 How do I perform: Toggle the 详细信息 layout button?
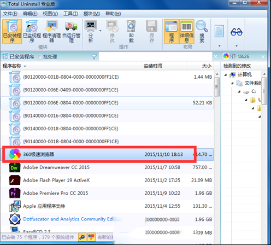[x=187, y=32]
